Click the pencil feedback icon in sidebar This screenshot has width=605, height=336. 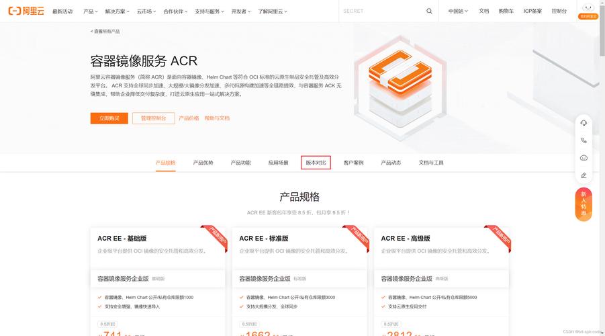tap(584, 175)
